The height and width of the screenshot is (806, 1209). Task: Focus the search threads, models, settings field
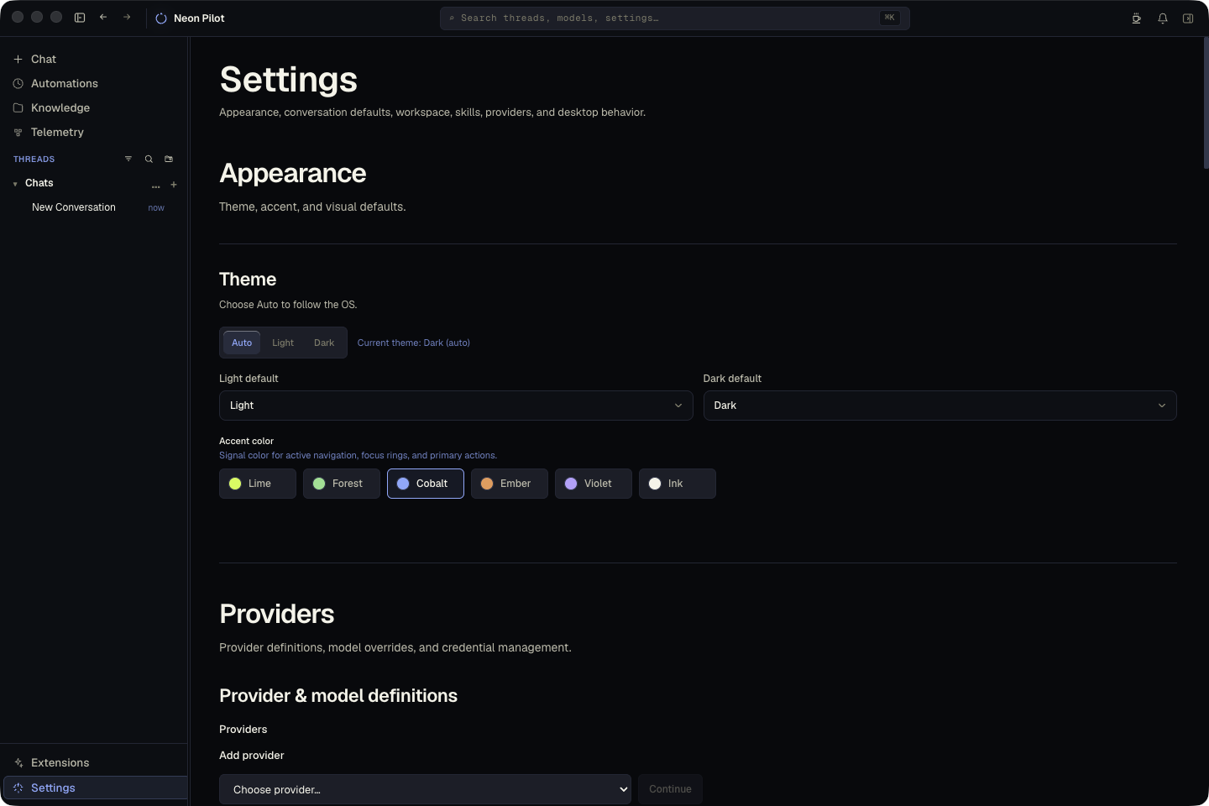(674, 18)
